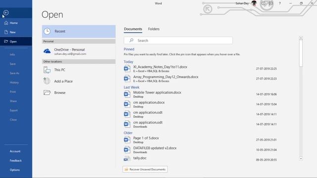317x178 pixels.
Task: Switch to the Folders tab
Action: (x=154, y=29)
